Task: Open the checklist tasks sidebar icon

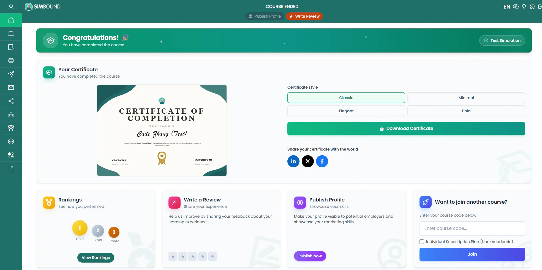Action: coord(11,47)
